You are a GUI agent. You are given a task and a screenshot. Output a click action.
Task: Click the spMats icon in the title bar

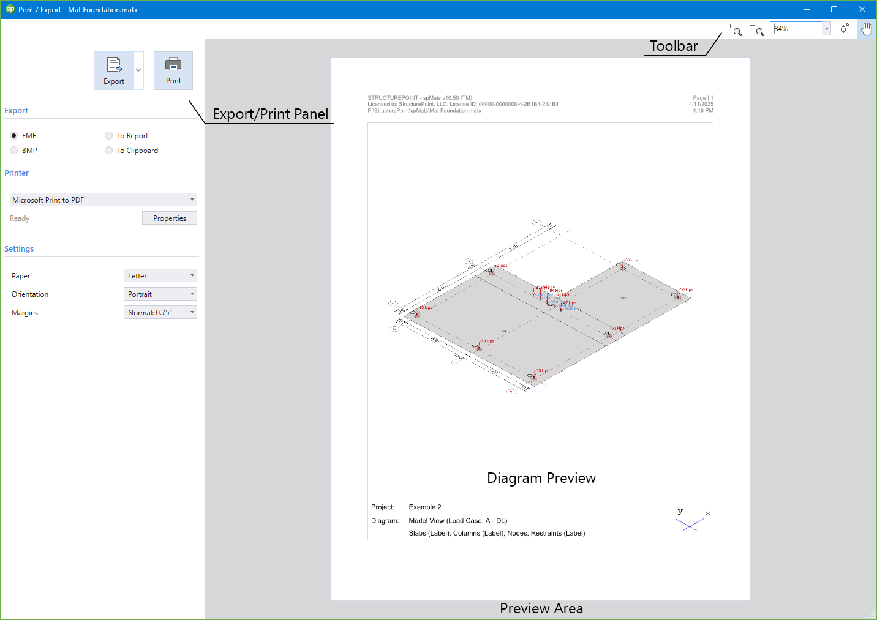click(9, 9)
